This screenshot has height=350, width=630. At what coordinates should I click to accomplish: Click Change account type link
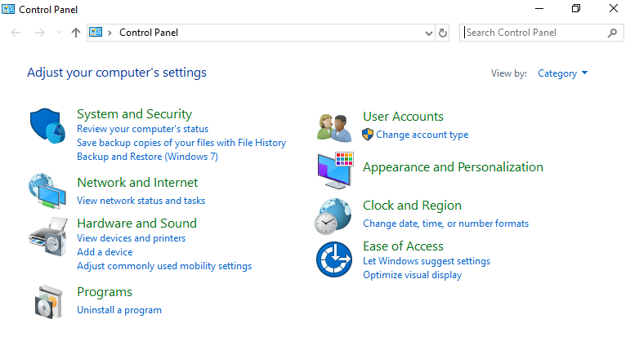(x=422, y=135)
